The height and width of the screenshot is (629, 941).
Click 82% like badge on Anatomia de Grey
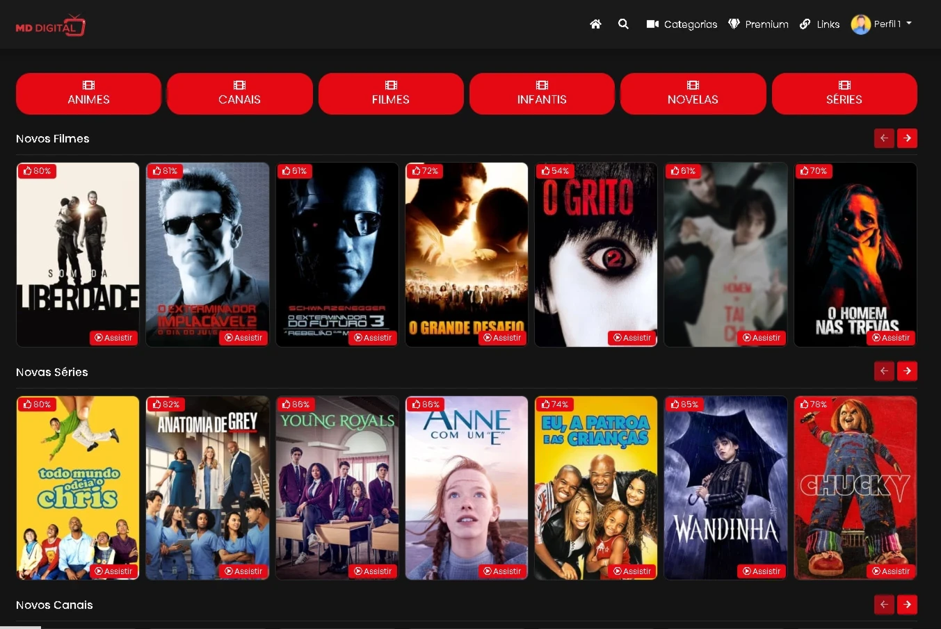(x=166, y=405)
